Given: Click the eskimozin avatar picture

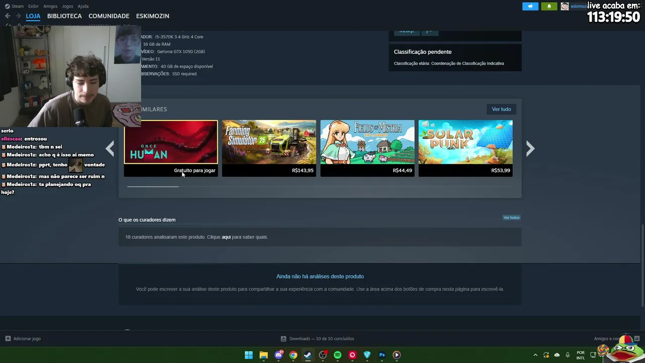Looking at the screenshot, I should click(x=565, y=6).
